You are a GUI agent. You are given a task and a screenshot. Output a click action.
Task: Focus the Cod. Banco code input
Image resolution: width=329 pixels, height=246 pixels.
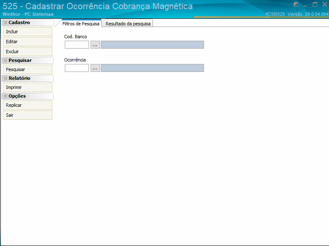point(77,45)
